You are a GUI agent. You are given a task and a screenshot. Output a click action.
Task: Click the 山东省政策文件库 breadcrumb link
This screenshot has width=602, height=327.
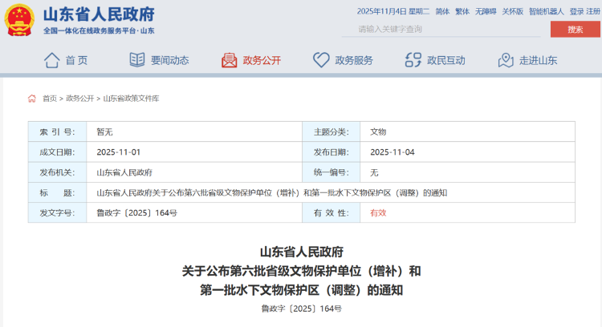131,99
